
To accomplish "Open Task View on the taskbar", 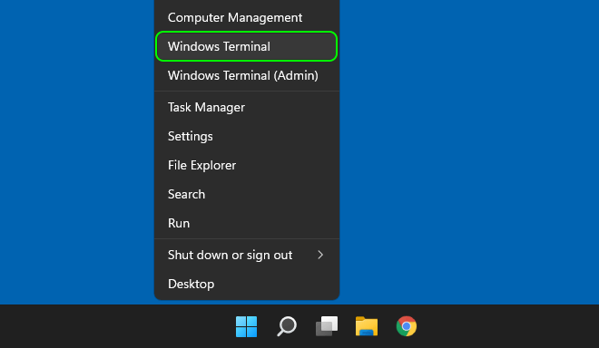I will click(x=327, y=326).
